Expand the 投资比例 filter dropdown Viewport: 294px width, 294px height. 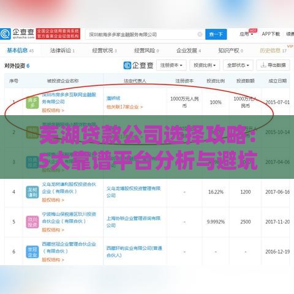pos(205,65)
